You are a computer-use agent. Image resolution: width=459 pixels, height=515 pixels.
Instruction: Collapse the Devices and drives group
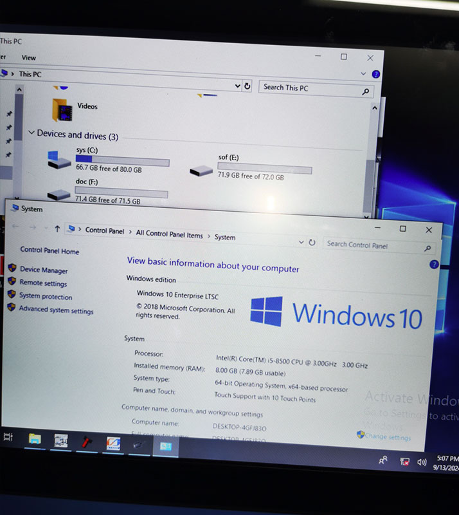coord(31,133)
